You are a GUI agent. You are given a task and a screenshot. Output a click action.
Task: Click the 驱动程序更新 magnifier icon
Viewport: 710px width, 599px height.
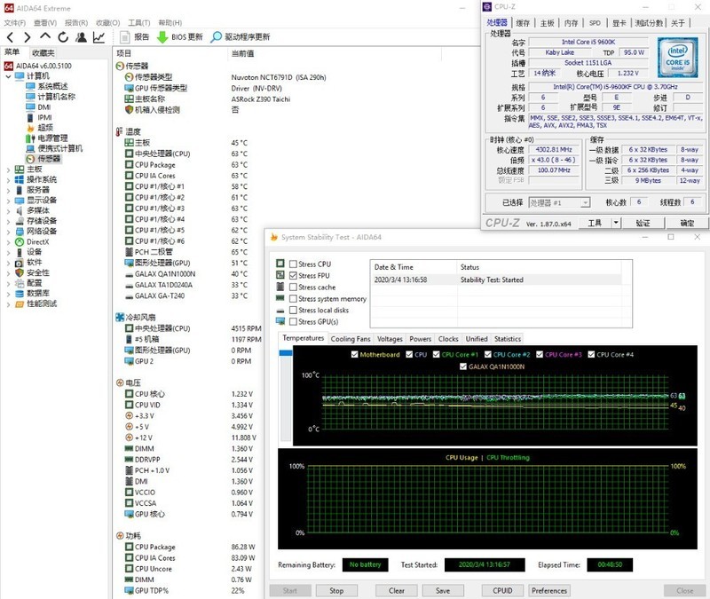[x=216, y=37]
